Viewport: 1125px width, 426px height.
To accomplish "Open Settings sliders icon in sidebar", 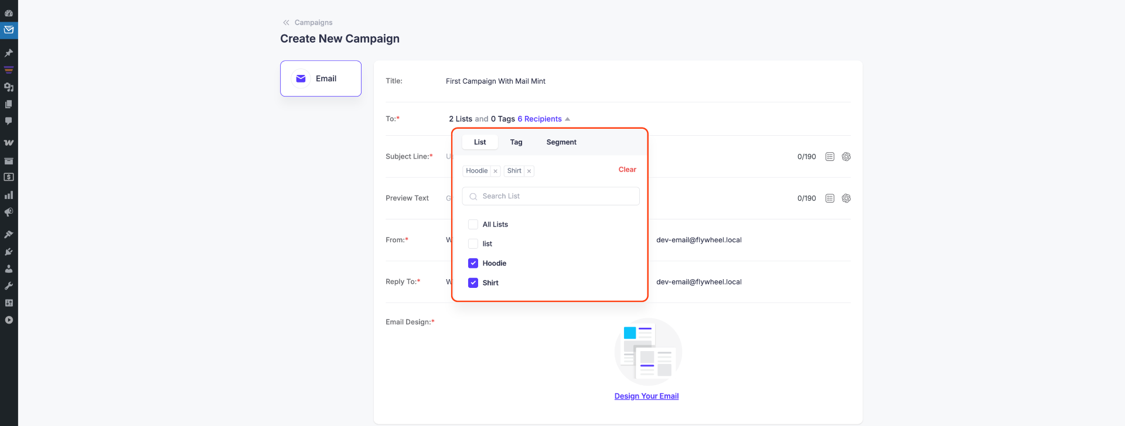I will click(9, 303).
